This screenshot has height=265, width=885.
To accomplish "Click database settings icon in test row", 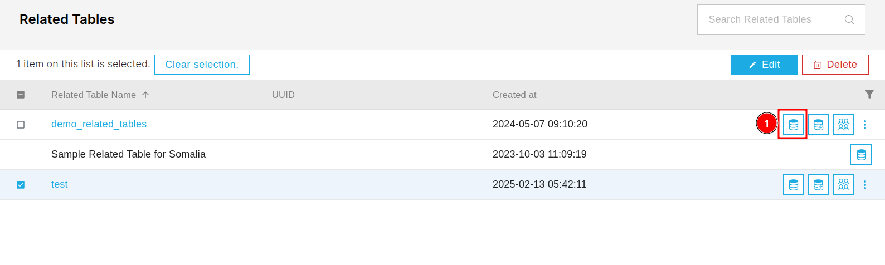I will point(818,185).
